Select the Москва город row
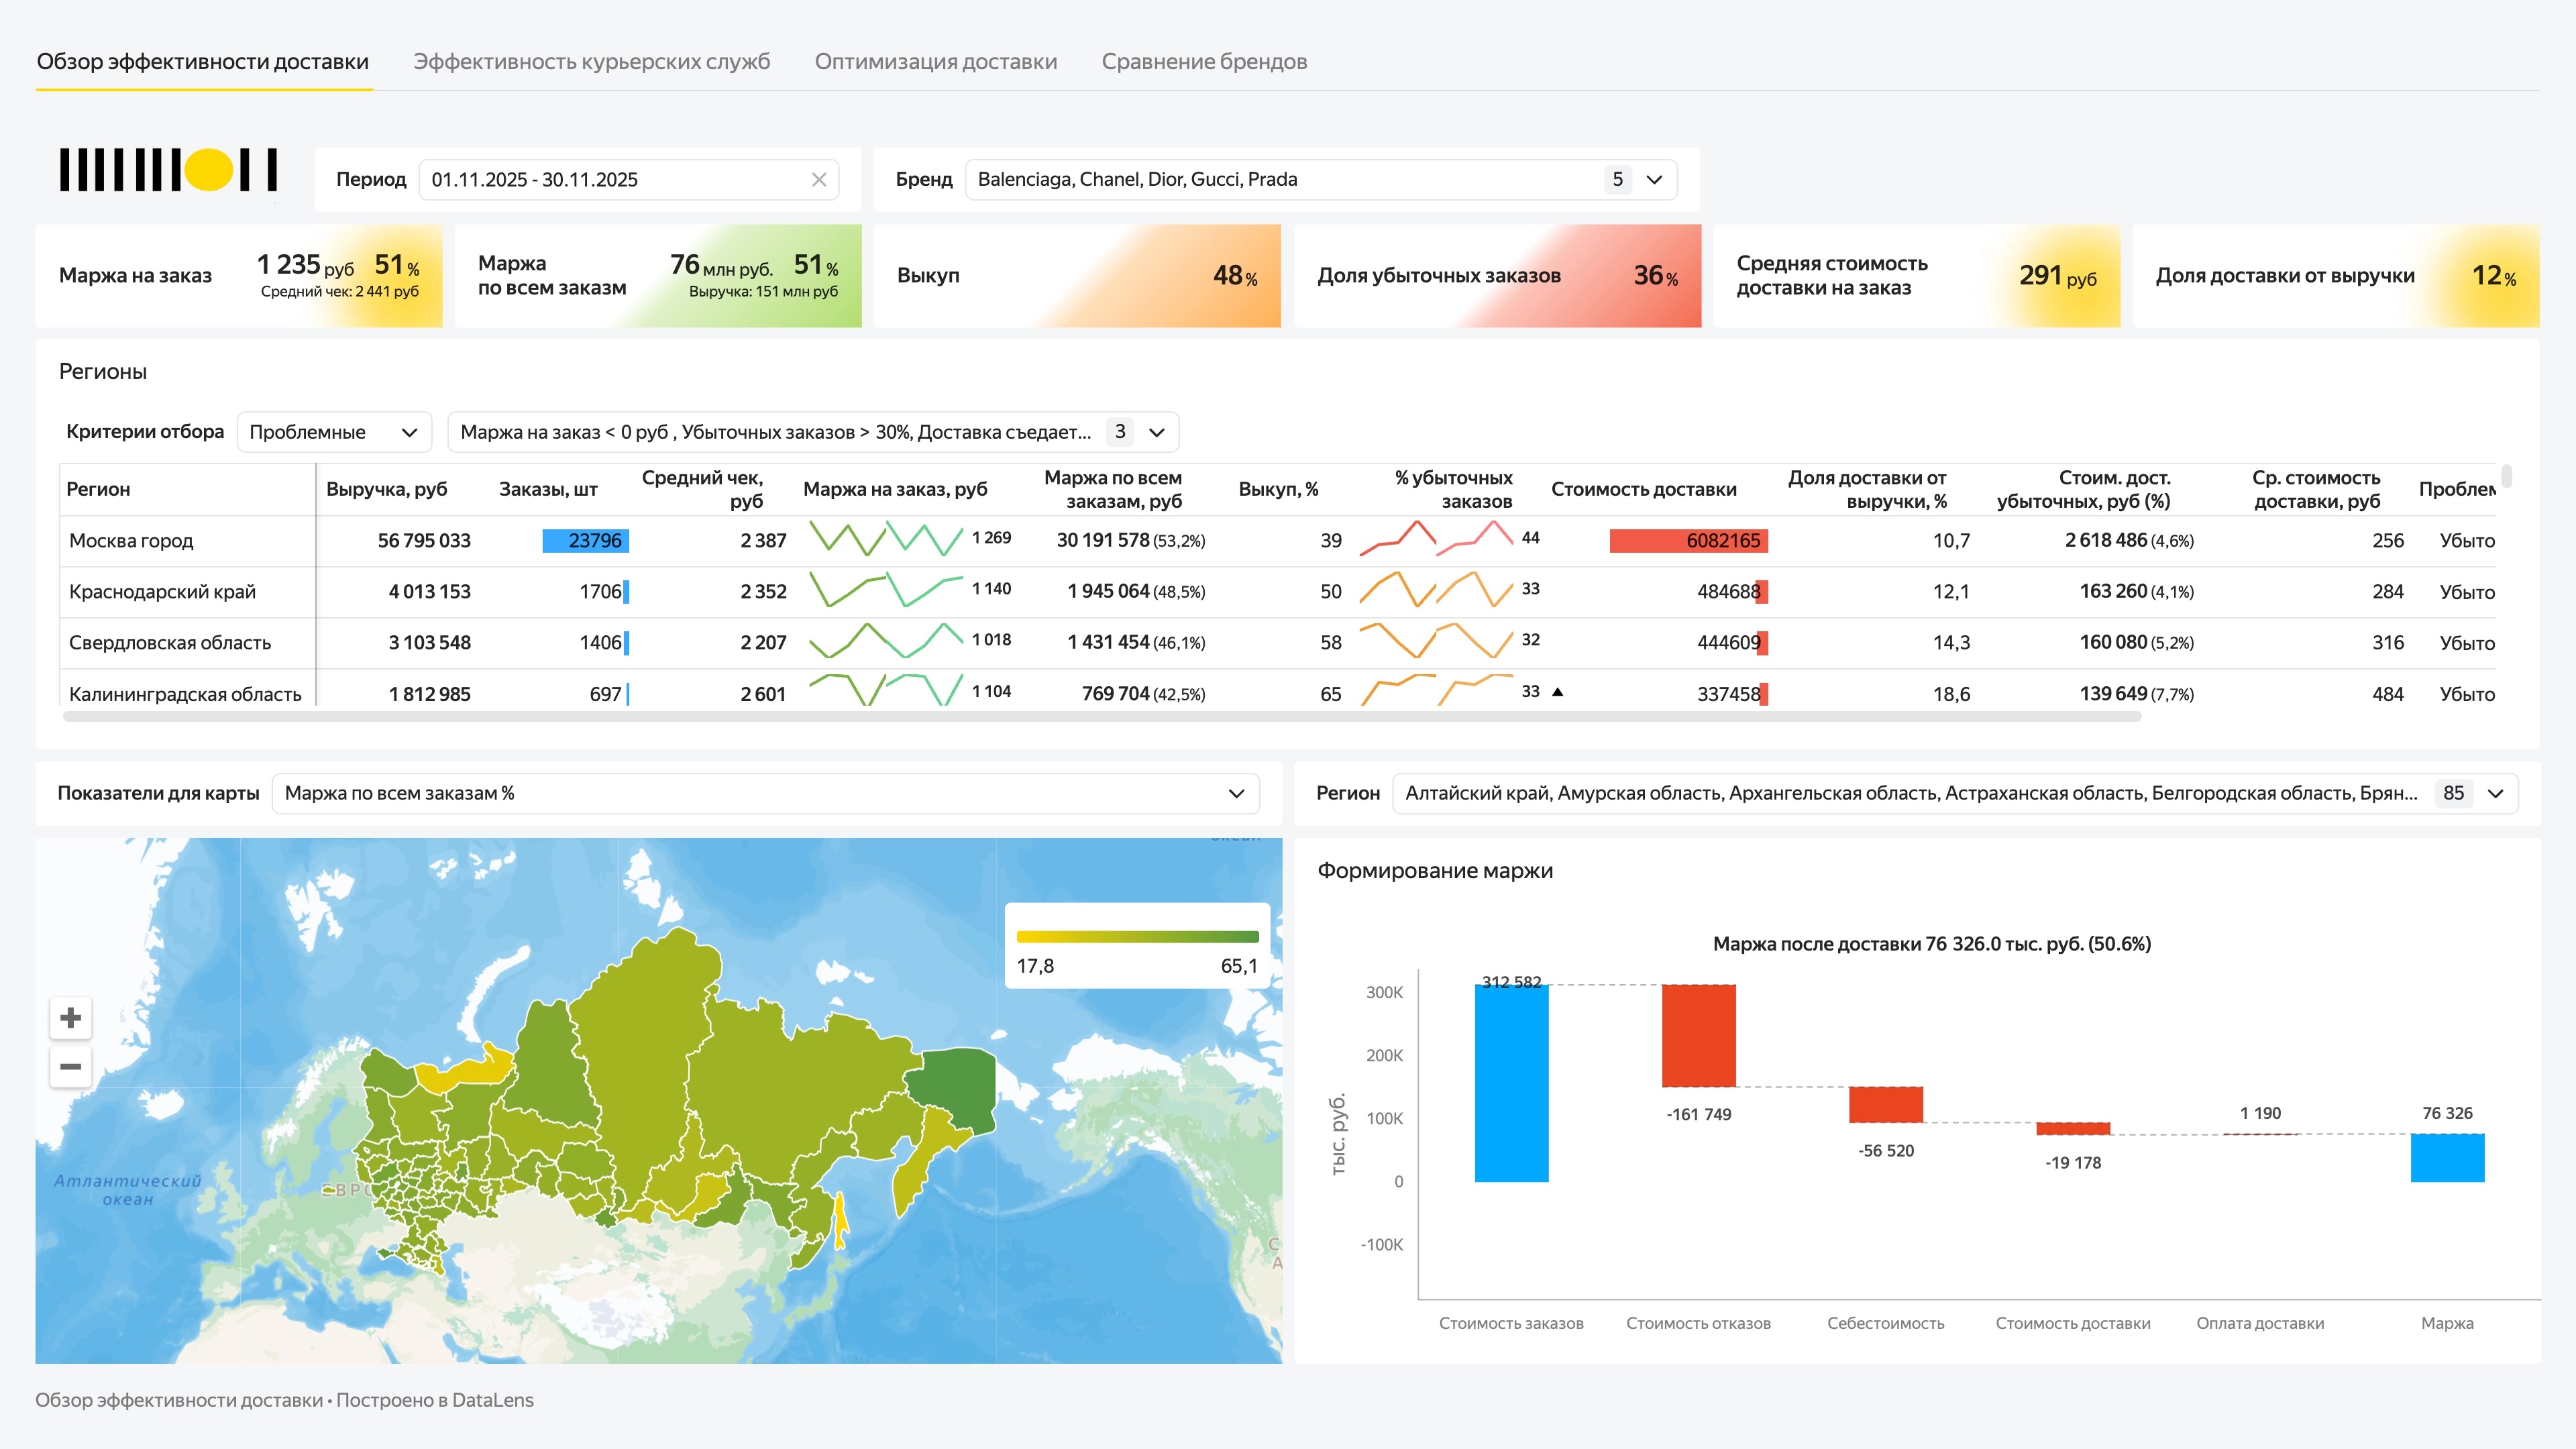 (1277, 541)
